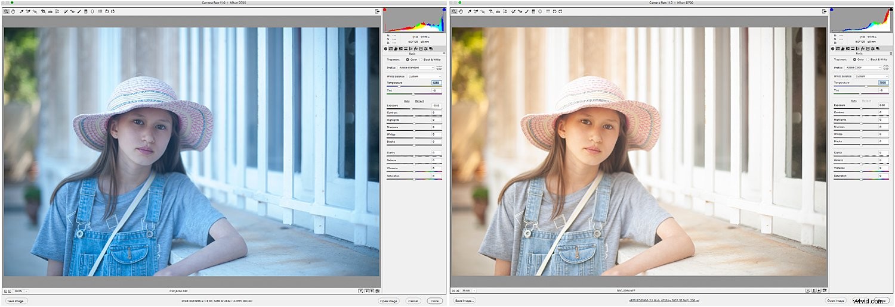The height and width of the screenshot is (307, 895).
Task: Toggle highlight clipping warning in left histogram
Action: point(444,10)
